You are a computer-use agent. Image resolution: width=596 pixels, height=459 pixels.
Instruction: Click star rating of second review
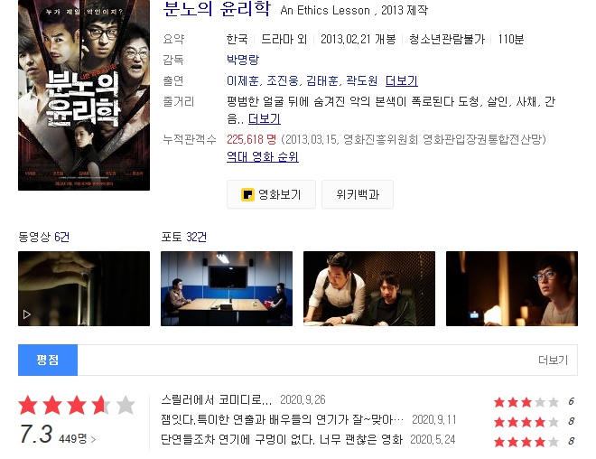coord(526,422)
